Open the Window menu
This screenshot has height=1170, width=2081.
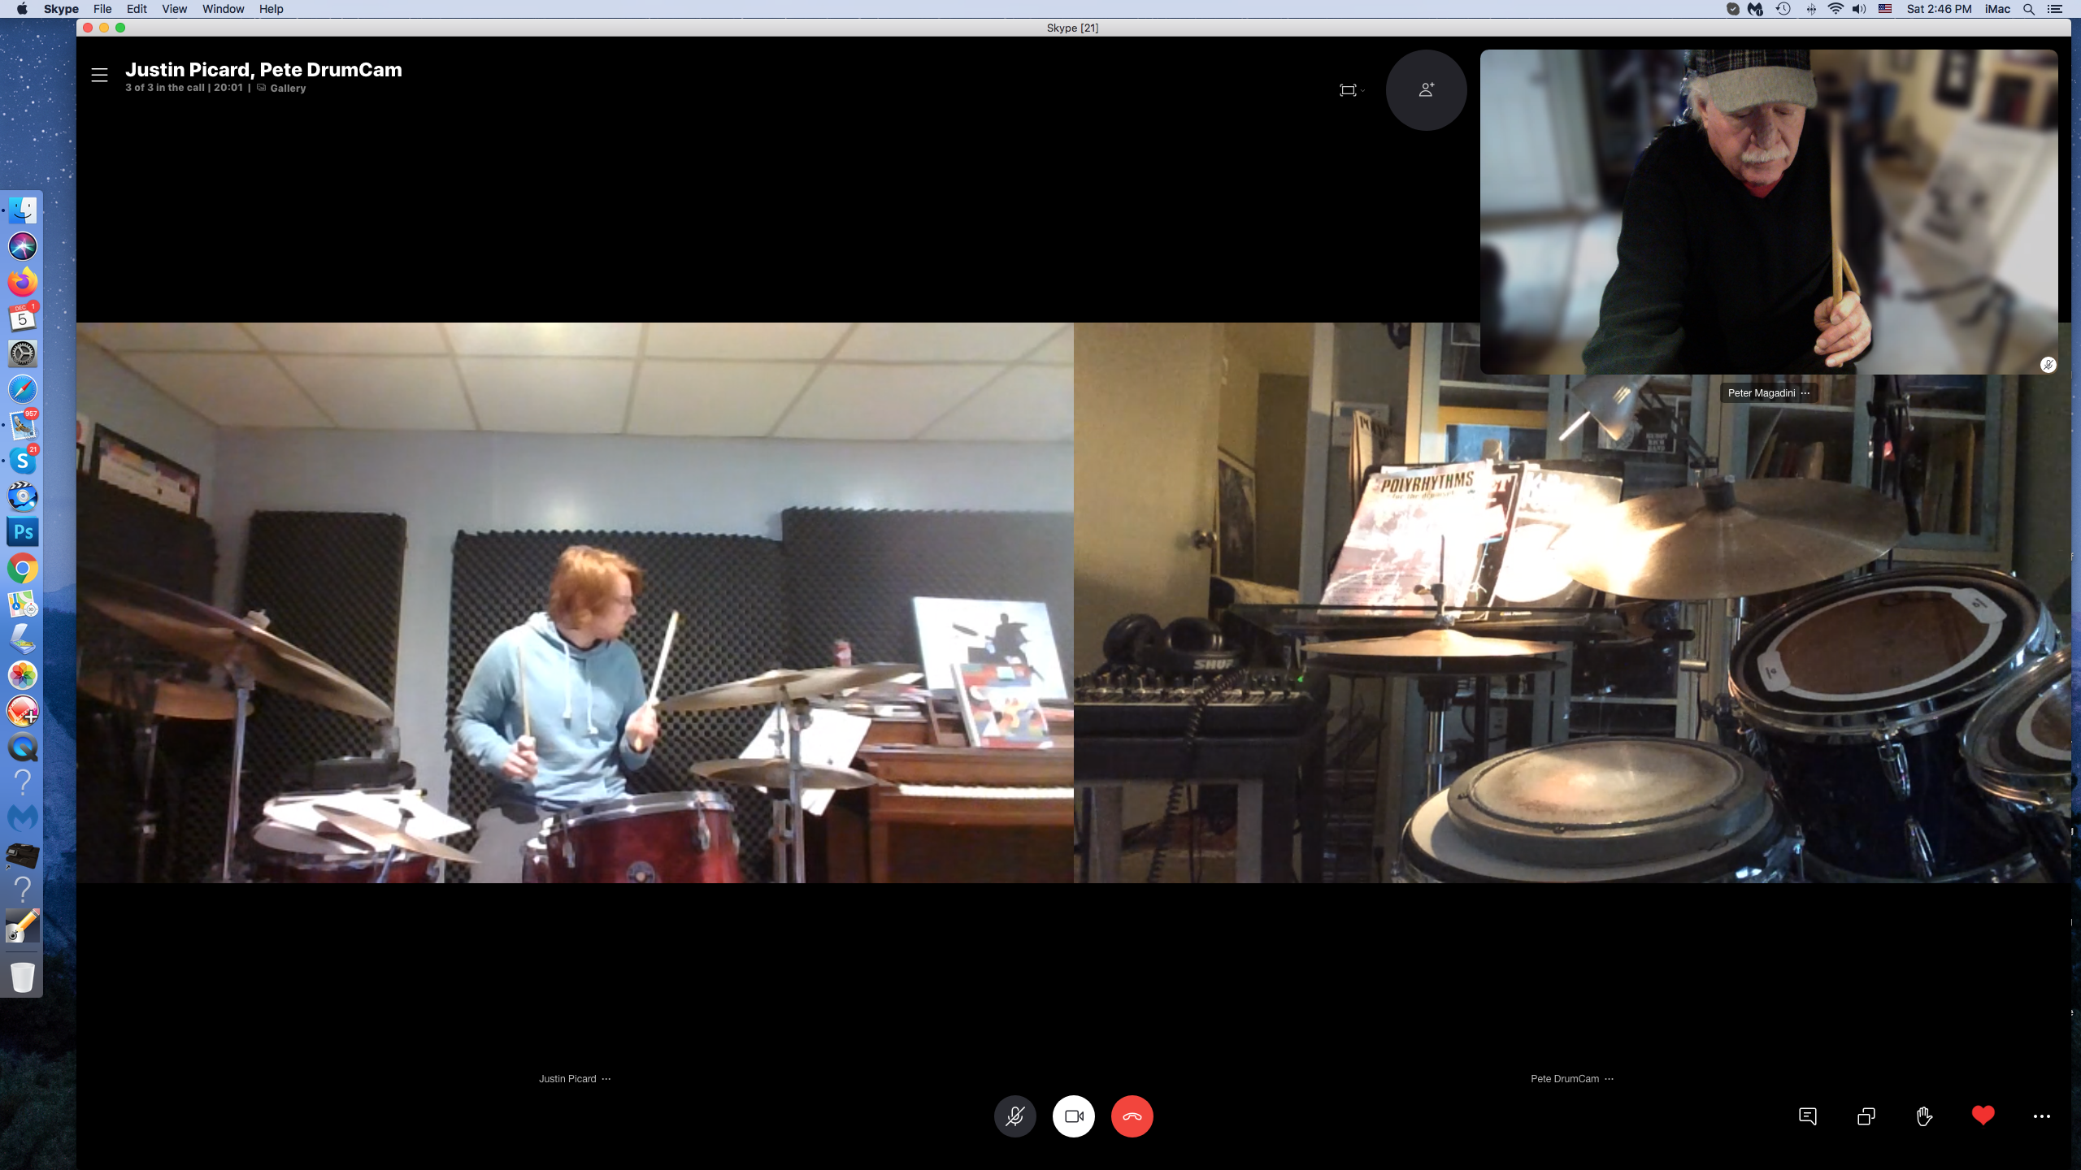[x=223, y=9]
